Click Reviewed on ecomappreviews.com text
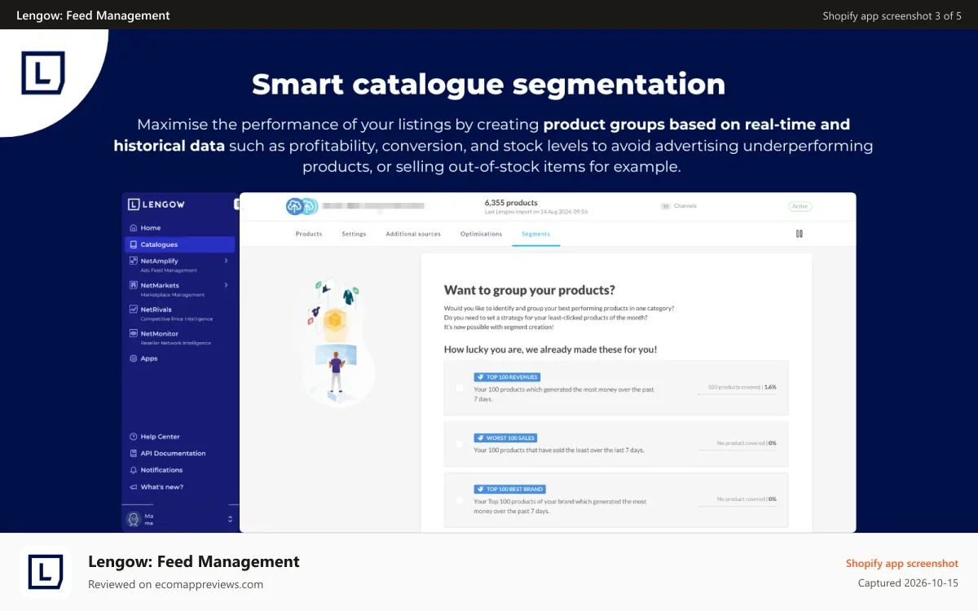Viewport: 978px width, 611px height. 175,584
